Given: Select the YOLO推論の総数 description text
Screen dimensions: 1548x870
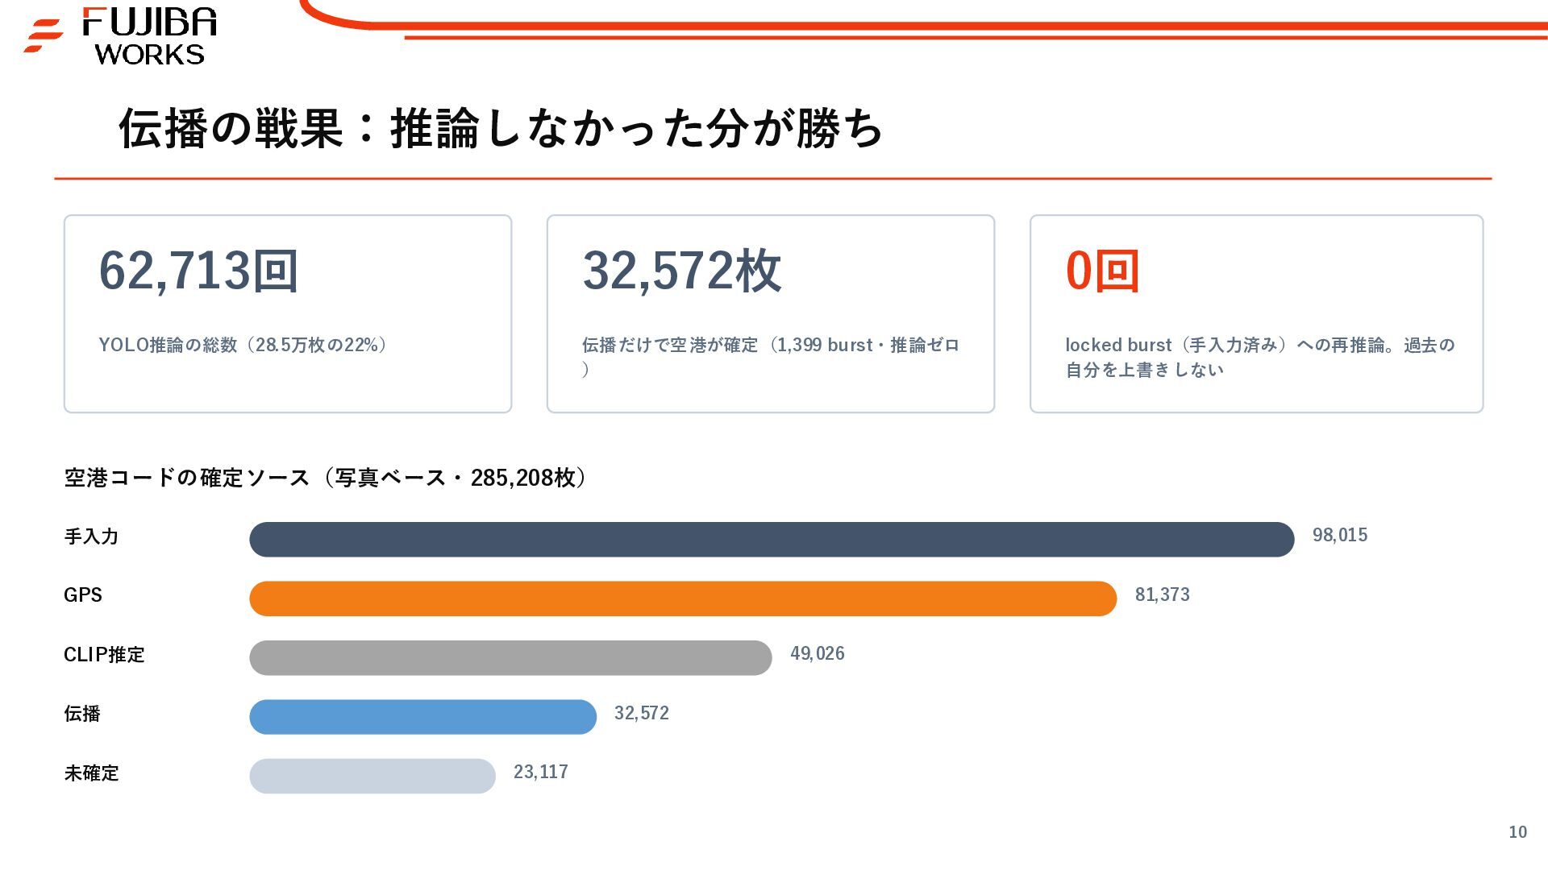Looking at the screenshot, I should tap(244, 345).
